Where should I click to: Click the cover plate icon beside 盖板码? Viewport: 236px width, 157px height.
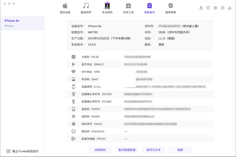[73, 109]
